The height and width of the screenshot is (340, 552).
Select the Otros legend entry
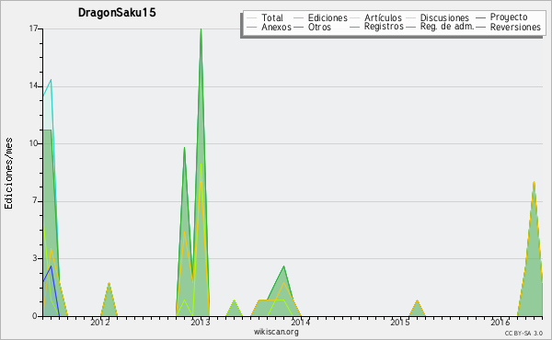pos(319,27)
